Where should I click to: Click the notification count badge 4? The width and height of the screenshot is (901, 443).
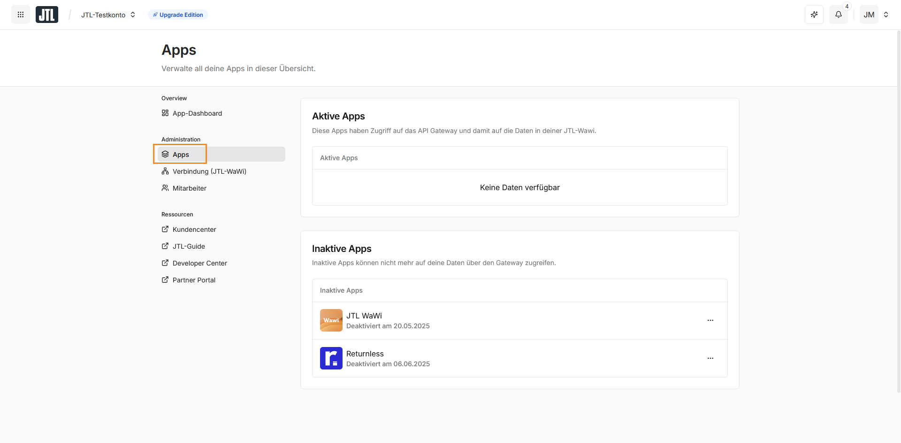[847, 7]
